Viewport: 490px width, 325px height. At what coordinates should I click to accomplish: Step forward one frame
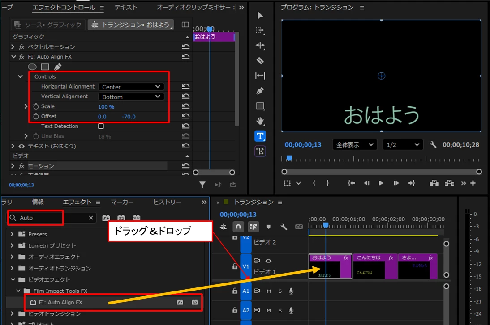coord(396,183)
